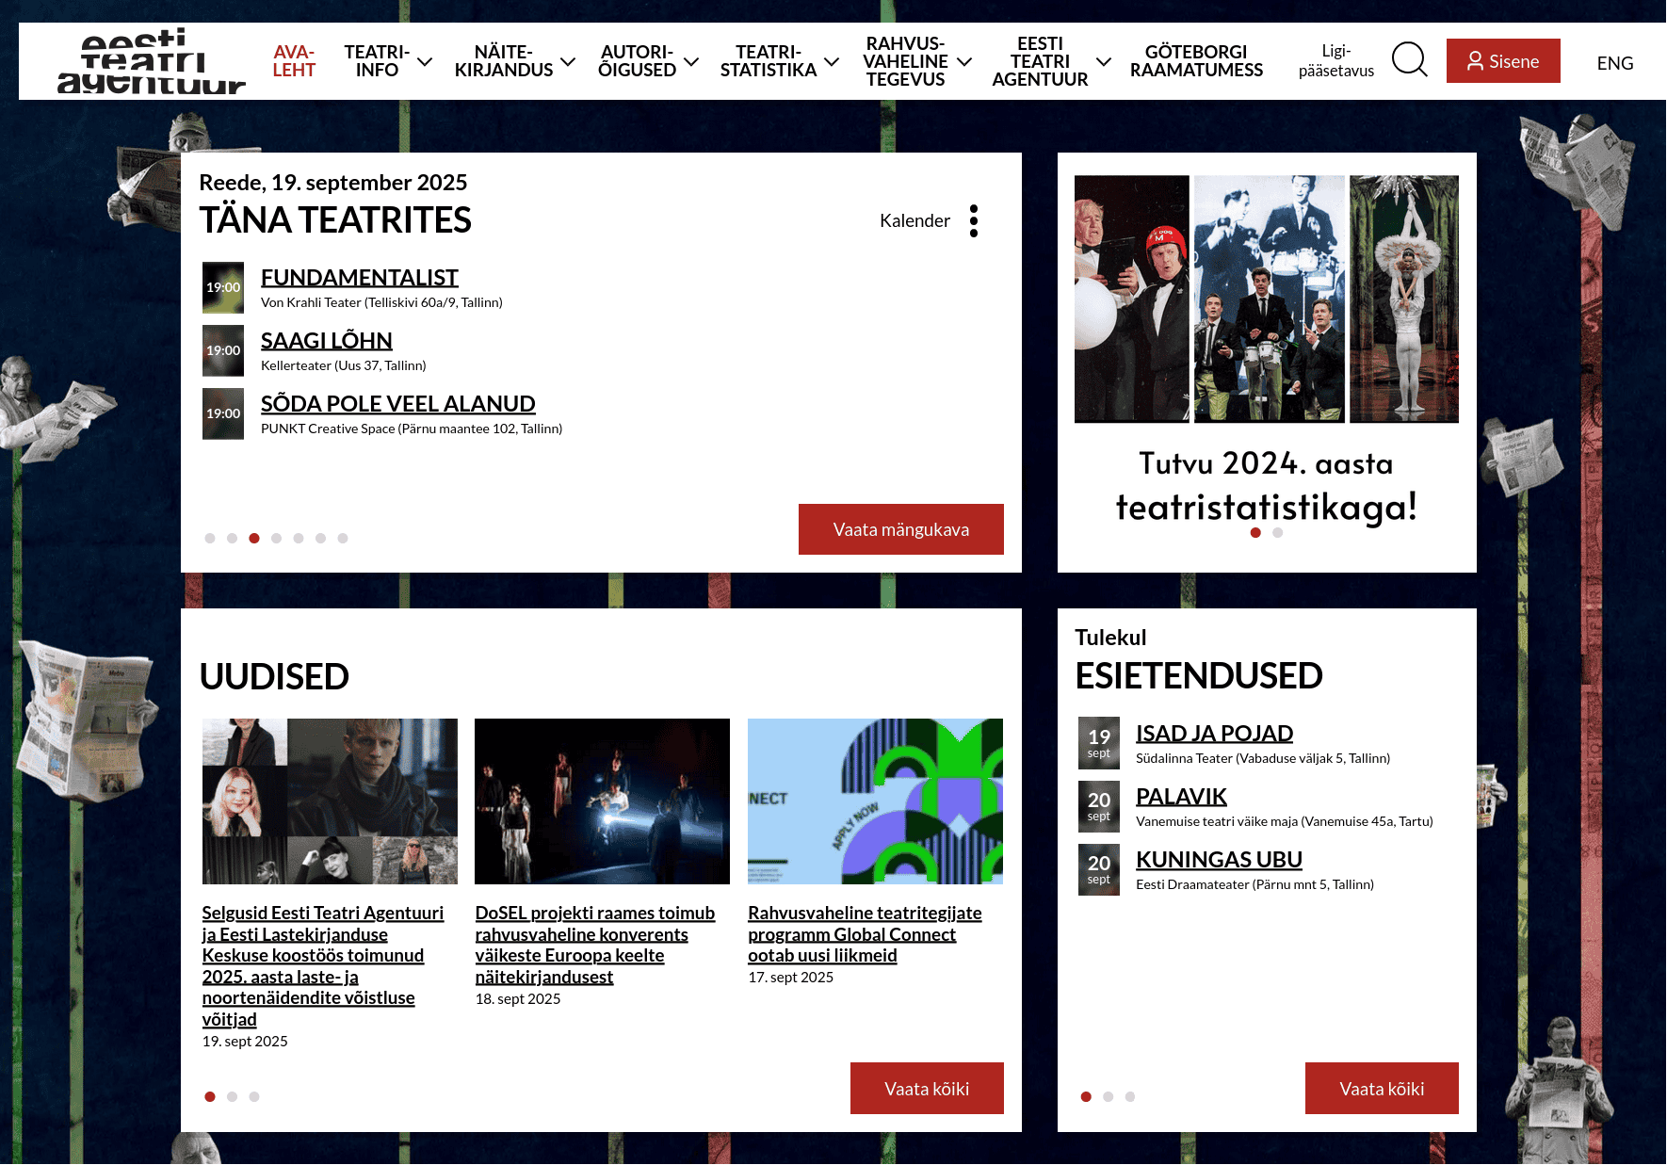
Task: Expand the Teatriinfo dropdown chevron
Action: tap(425, 62)
